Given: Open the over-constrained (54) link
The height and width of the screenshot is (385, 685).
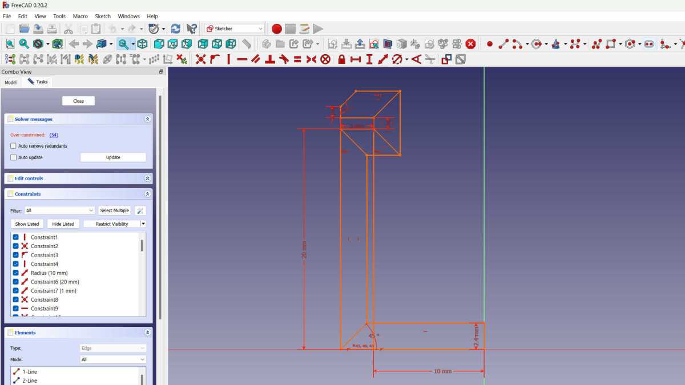Looking at the screenshot, I should (54, 135).
